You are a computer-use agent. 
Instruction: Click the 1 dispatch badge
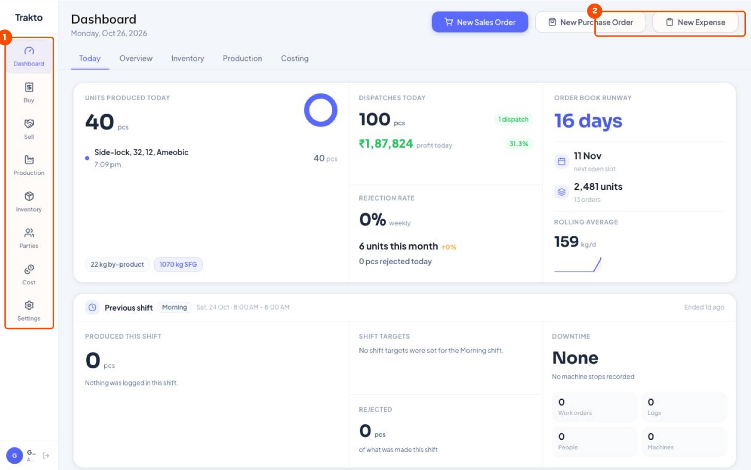[x=513, y=119]
